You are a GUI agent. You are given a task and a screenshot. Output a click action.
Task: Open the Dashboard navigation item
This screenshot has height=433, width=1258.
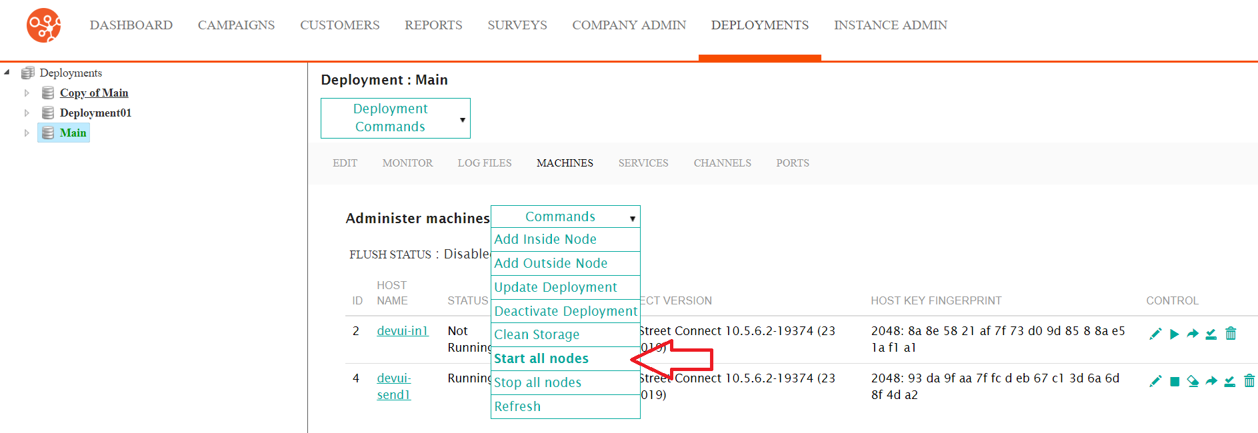point(131,25)
